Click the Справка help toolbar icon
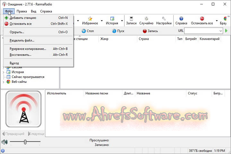The image size is (231, 154). pyautogui.click(x=181, y=19)
